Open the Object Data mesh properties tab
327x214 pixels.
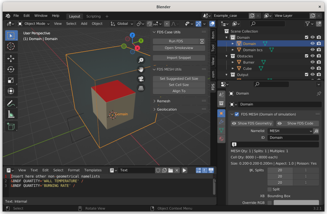pos(221,130)
